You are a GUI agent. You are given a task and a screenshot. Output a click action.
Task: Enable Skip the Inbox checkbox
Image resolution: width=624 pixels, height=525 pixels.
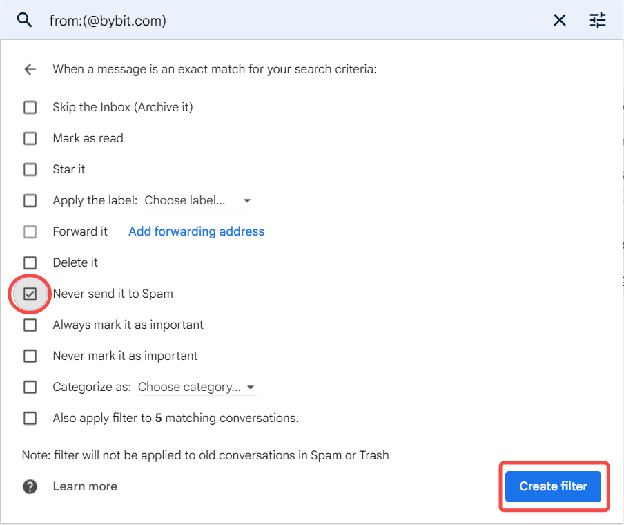click(30, 107)
